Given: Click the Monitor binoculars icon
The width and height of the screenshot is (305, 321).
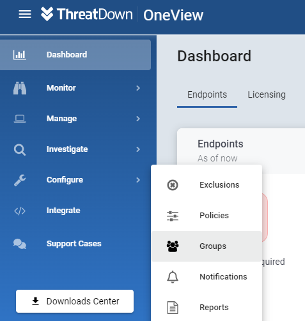Looking at the screenshot, I should (20, 88).
